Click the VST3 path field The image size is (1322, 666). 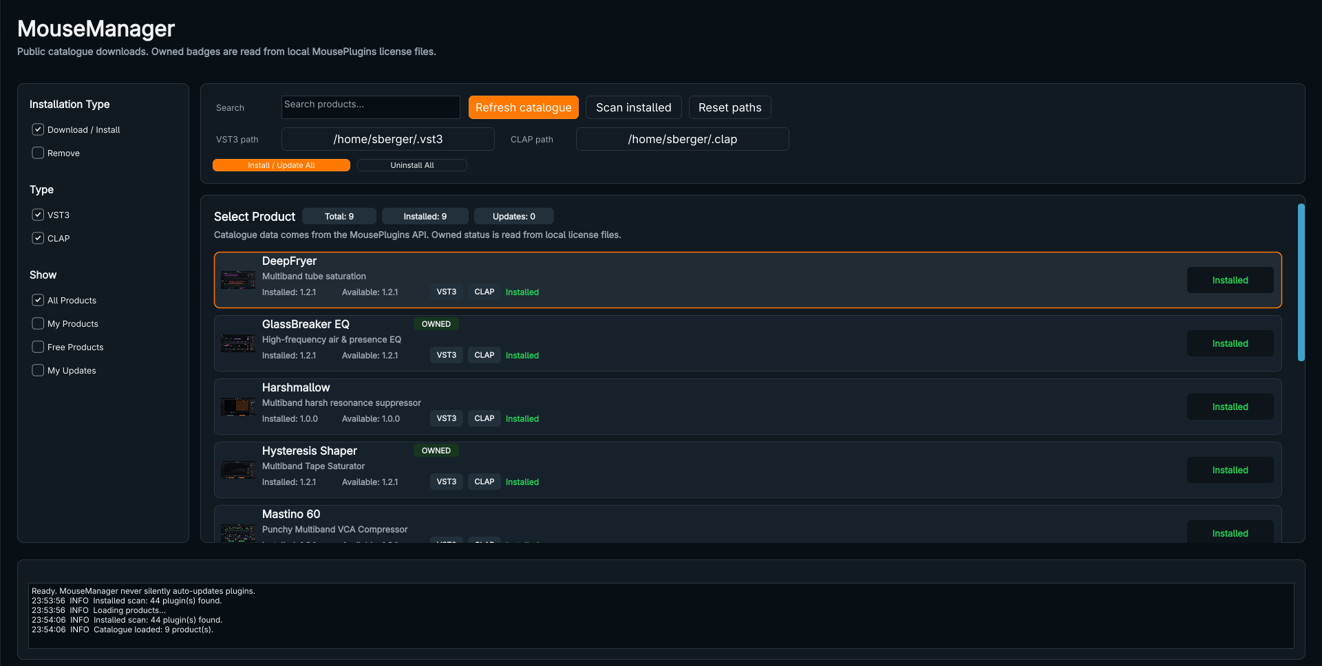click(x=388, y=139)
